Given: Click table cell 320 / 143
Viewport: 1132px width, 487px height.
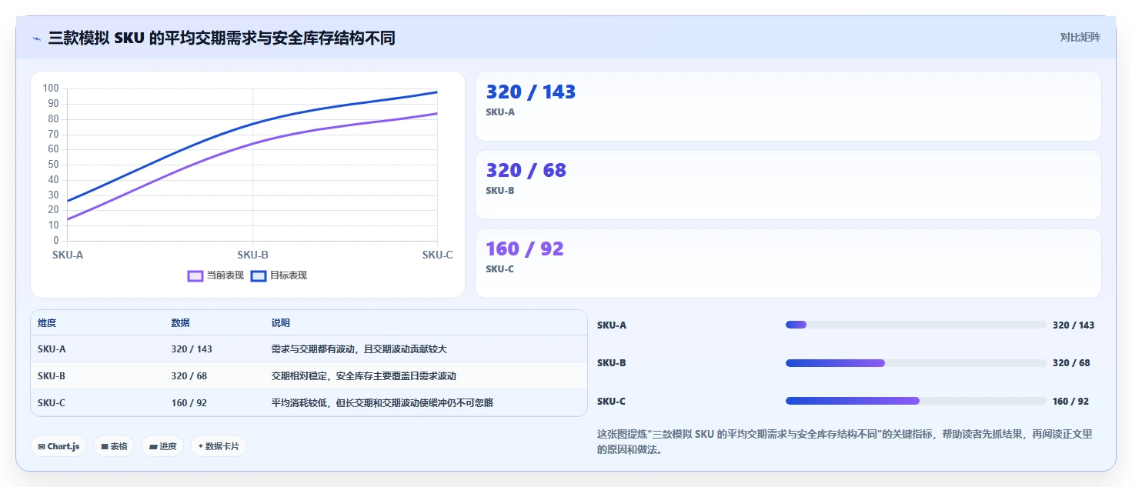Looking at the screenshot, I should point(192,349).
